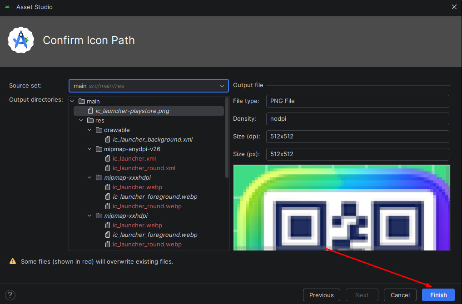Viewport: 462px width, 304px height.
Task: Open the help question mark icon
Action: click(10, 295)
